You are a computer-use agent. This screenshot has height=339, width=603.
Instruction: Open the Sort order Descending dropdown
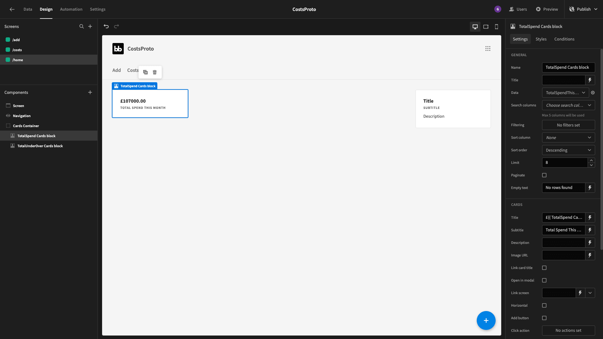(x=568, y=150)
